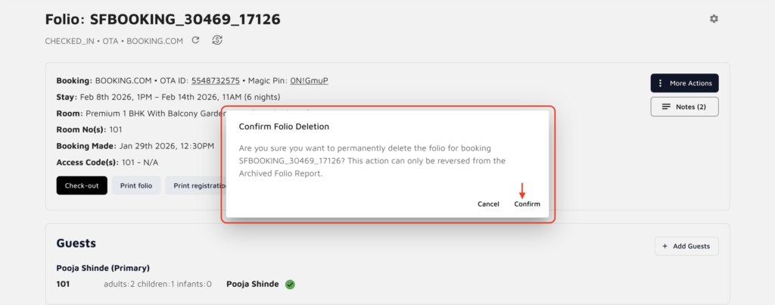Click the Print folio button

(136, 185)
